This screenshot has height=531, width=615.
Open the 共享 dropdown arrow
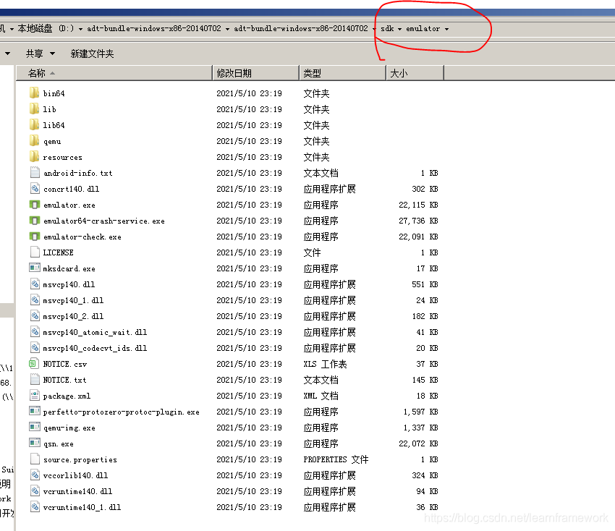point(53,54)
